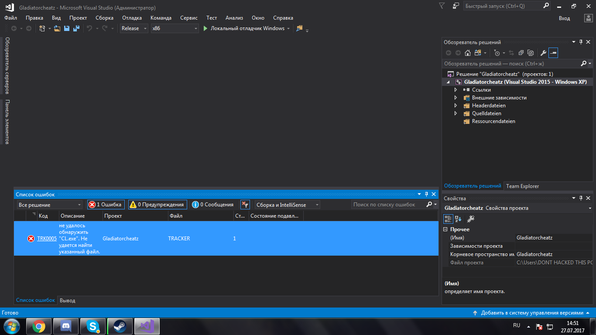Toggle Preview Selected Items in Solution Explorer
The image size is (596, 335).
(553, 53)
